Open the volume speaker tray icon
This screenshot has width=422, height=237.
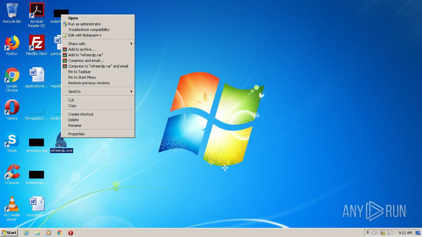coord(375,233)
